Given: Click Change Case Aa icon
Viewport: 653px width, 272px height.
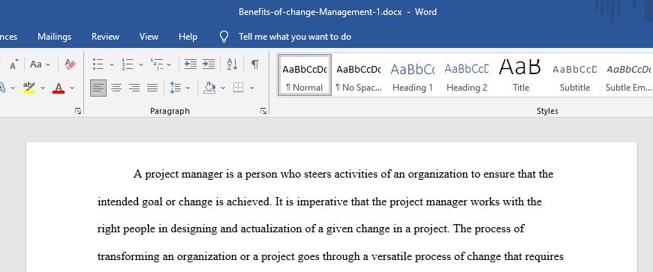Looking at the screenshot, I should point(36,64).
